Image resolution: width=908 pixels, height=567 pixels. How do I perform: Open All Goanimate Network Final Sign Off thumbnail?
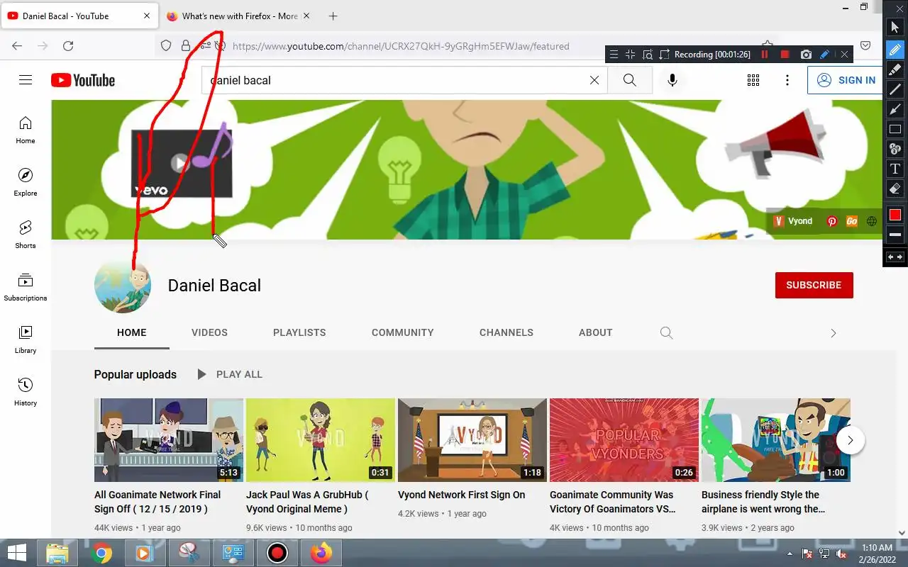[x=169, y=440]
